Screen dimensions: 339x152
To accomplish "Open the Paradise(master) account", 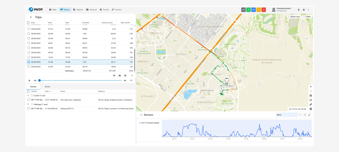I will [283, 10].
